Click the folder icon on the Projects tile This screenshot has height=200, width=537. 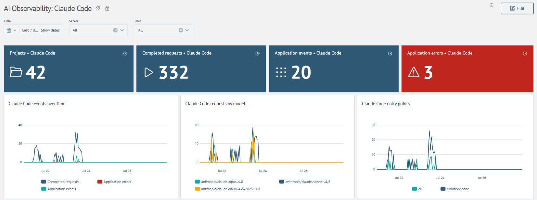point(16,72)
